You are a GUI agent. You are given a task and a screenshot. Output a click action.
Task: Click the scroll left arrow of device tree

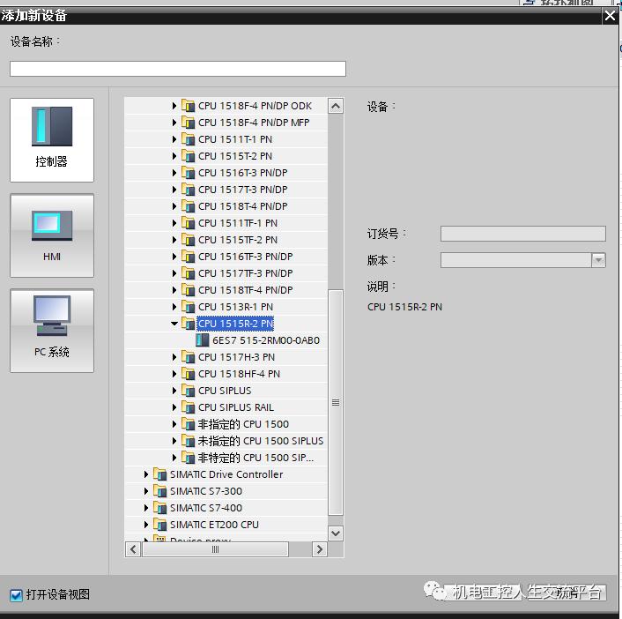pyautogui.click(x=133, y=549)
